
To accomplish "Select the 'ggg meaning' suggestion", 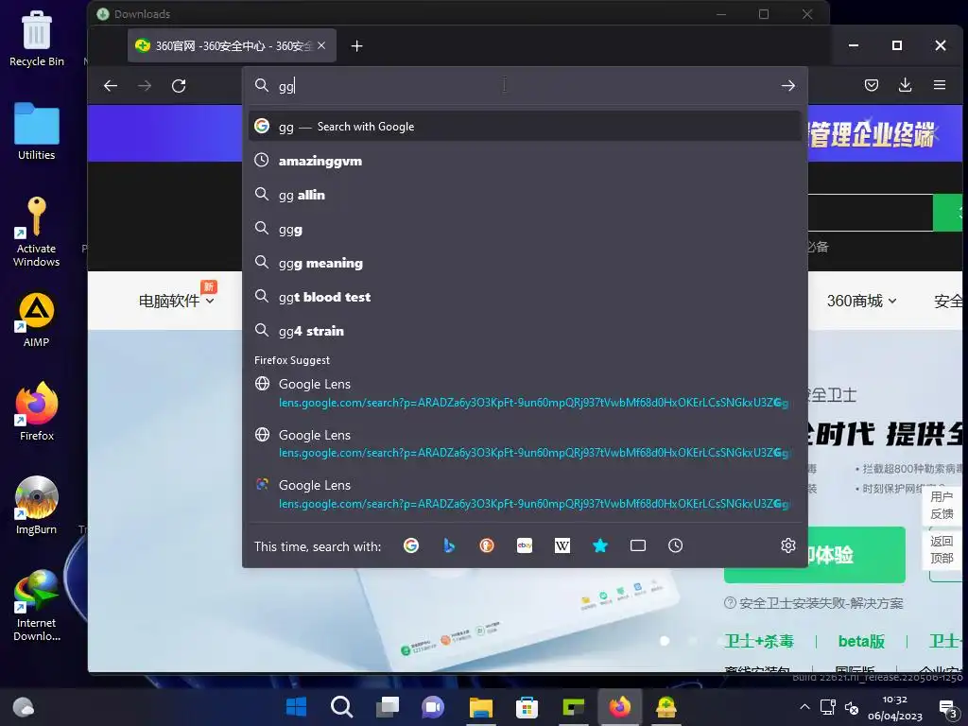I will (525, 263).
